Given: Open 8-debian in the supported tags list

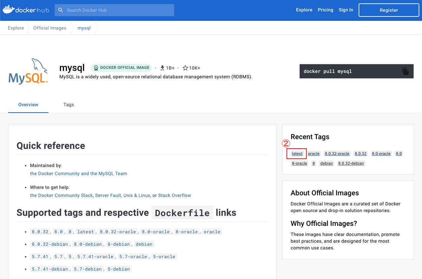Looking at the screenshot, I should pos(118,244).
